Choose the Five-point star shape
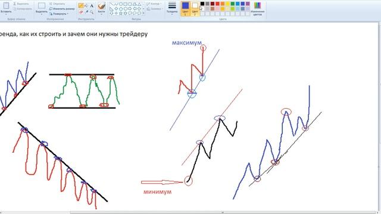 point(121,13)
